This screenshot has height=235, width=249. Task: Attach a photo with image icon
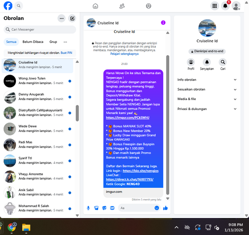(96, 208)
